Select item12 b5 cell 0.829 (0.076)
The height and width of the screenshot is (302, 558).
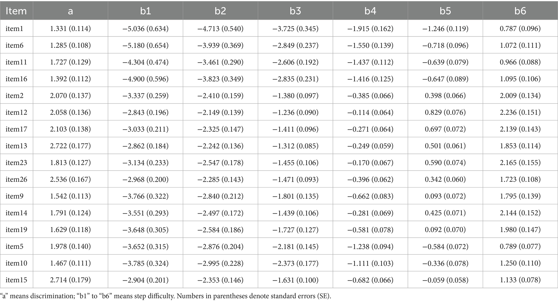[445, 112]
